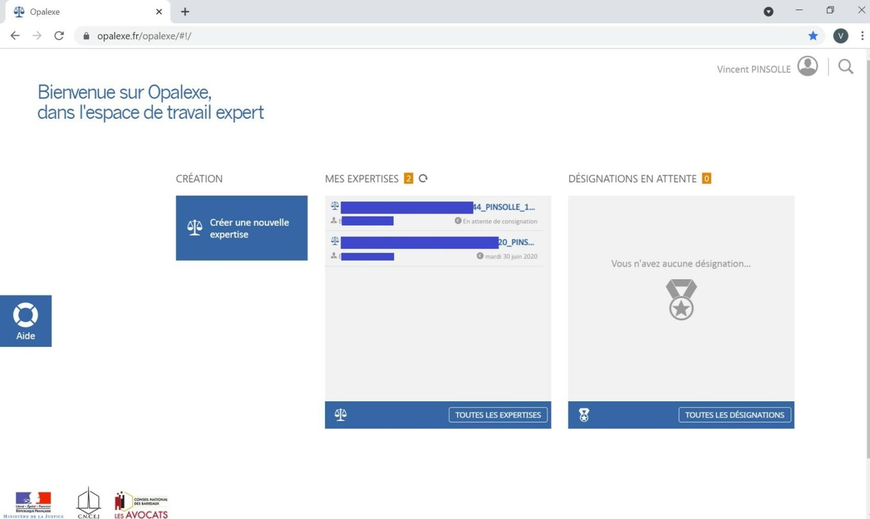The width and height of the screenshot is (870, 519).
Task: Click the lock site info icon
Action: 86,36
